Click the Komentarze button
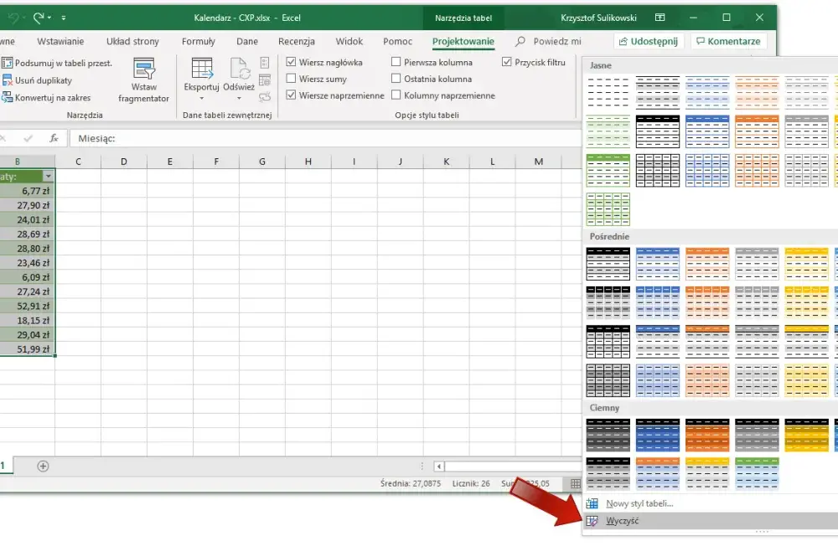Image resolution: width=838 pixels, height=546 pixels. (728, 41)
